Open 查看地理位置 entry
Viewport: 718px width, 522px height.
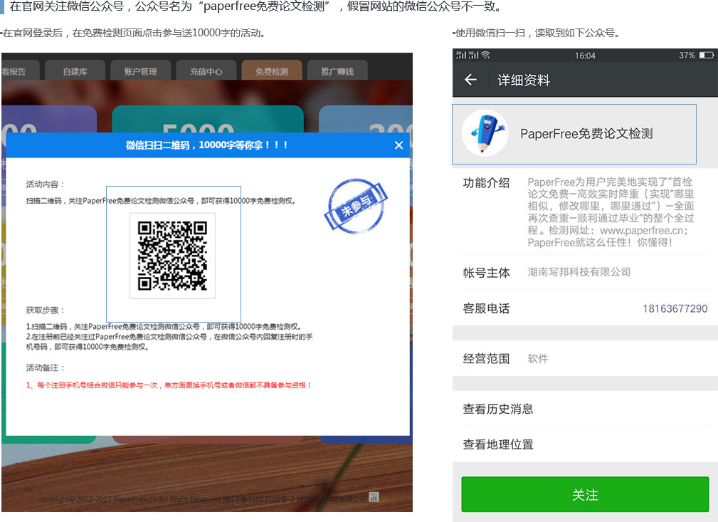[x=585, y=444]
